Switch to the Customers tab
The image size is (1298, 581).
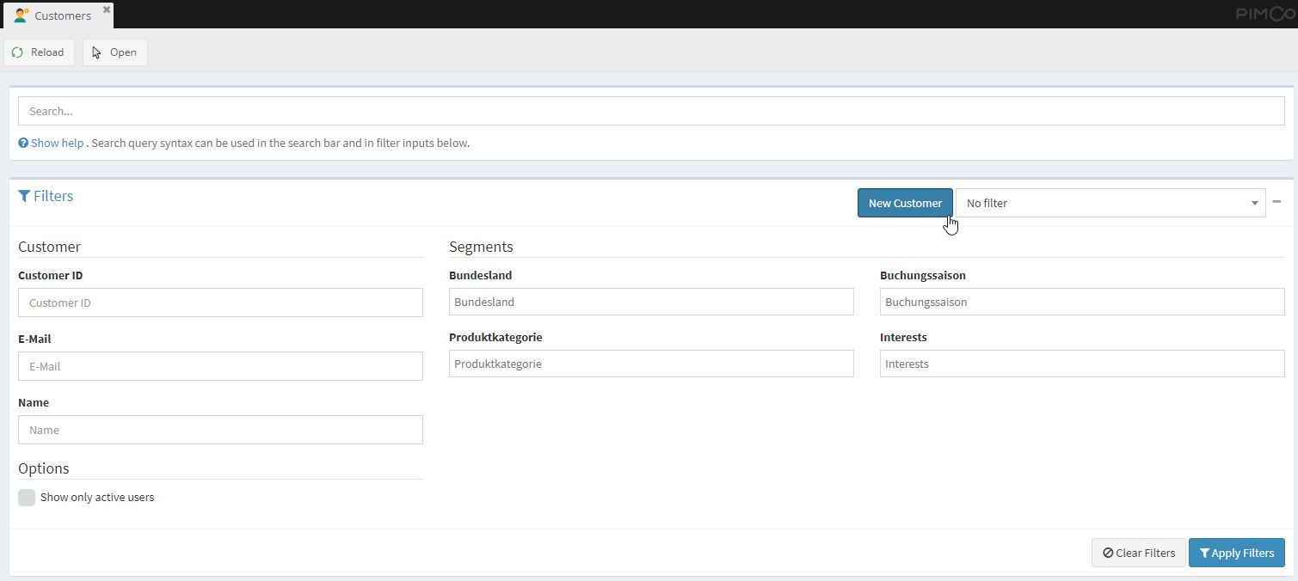63,15
